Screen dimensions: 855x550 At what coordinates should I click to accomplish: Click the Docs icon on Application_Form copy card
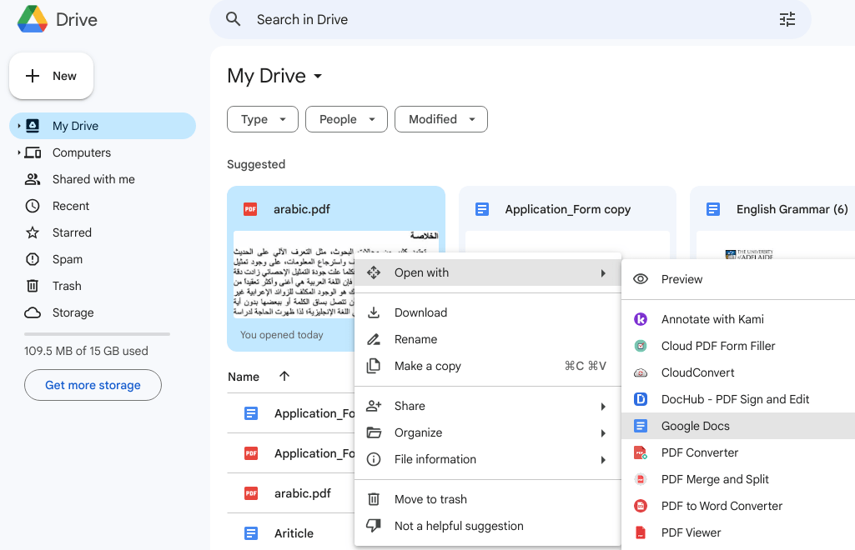click(482, 209)
